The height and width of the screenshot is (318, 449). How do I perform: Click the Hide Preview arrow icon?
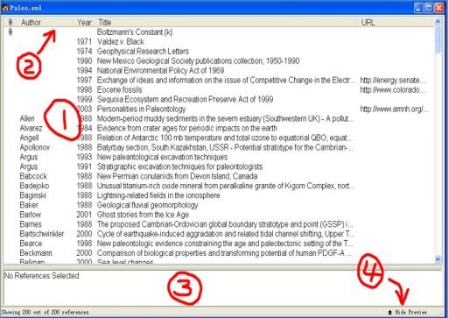(389, 312)
